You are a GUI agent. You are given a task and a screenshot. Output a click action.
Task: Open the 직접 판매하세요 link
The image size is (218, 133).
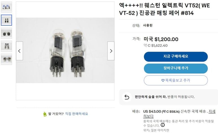click(77, 114)
